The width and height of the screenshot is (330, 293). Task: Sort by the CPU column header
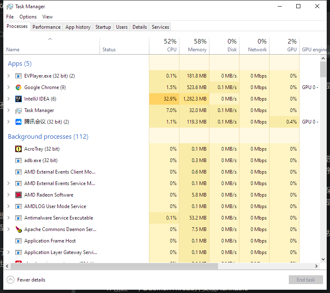(164, 46)
